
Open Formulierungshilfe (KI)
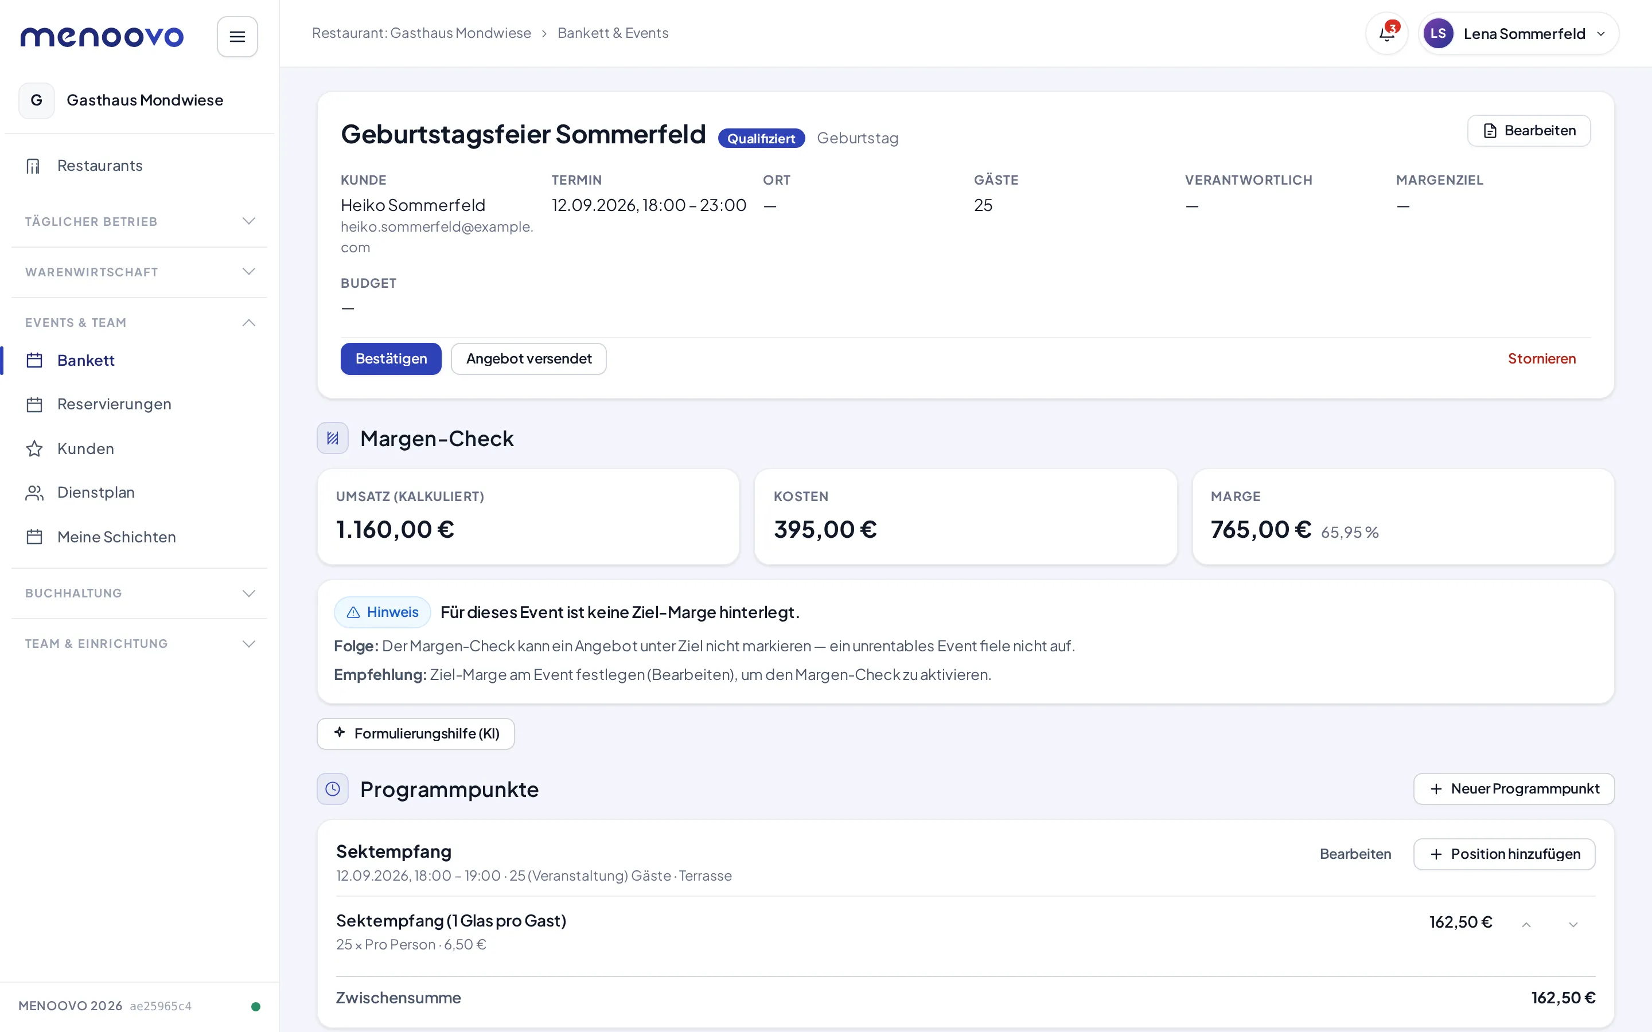(415, 734)
